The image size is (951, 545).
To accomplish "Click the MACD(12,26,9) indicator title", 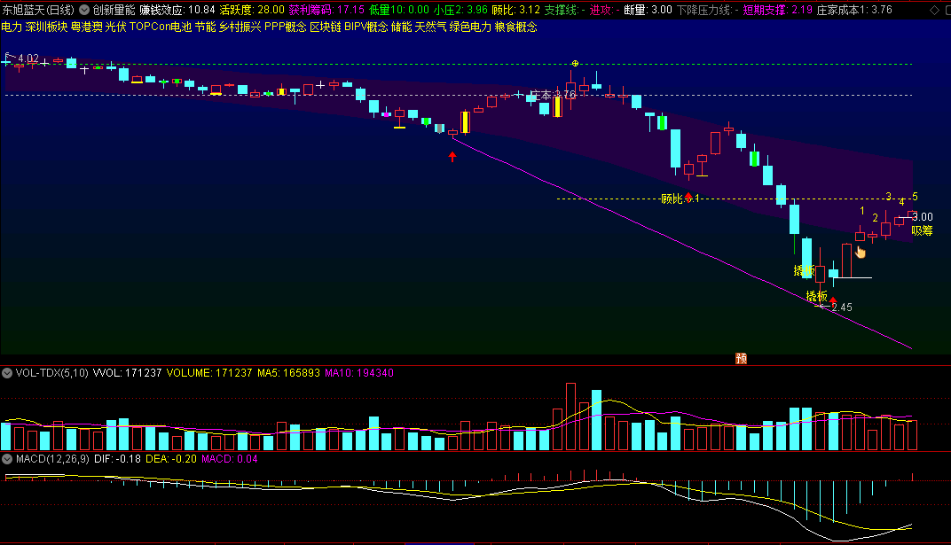I will pyautogui.click(x=52, y=459).
